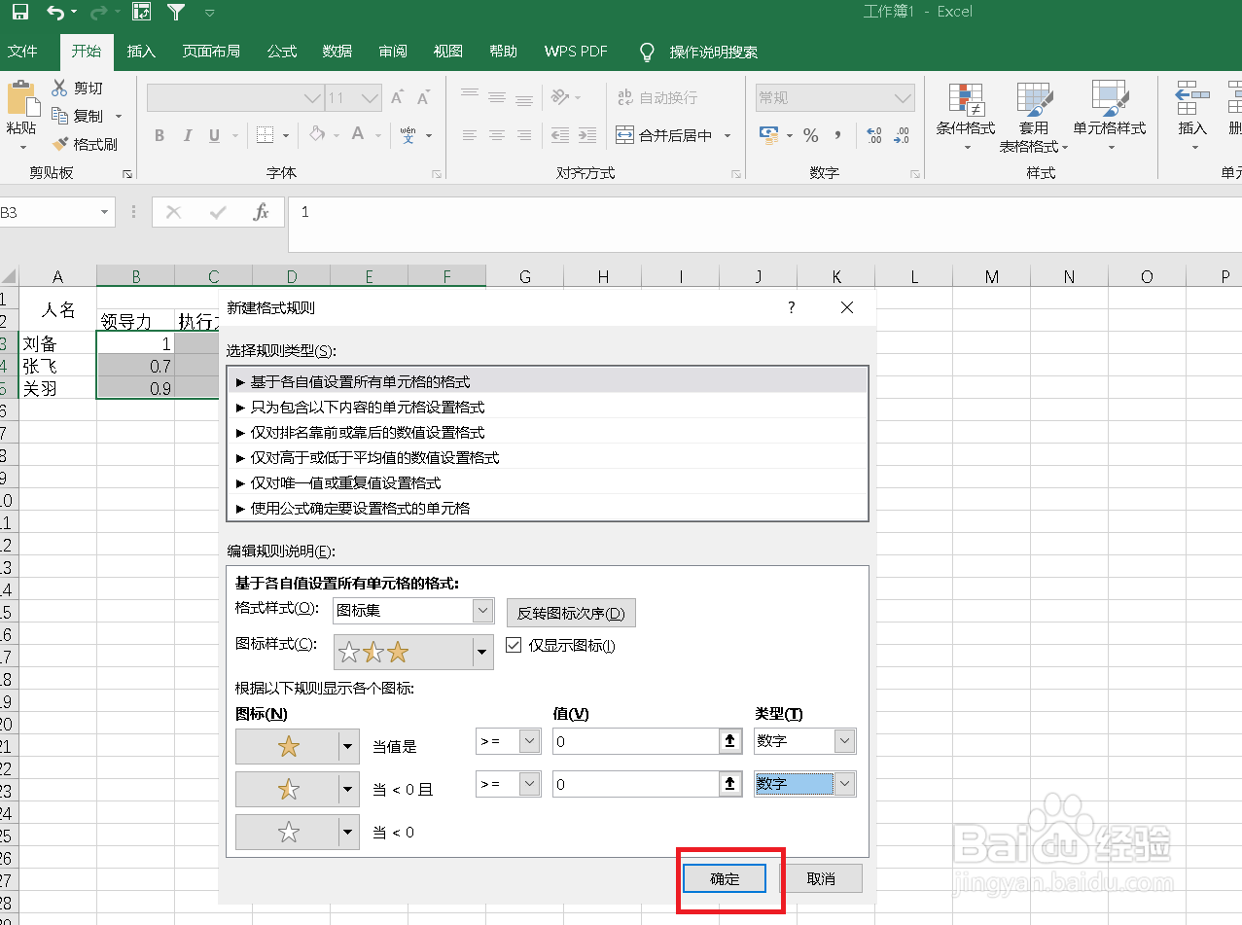This screenshot has height=925, width=1242.
Task: Apply Percent Style to the cells
Action: [x=811, y=136]
